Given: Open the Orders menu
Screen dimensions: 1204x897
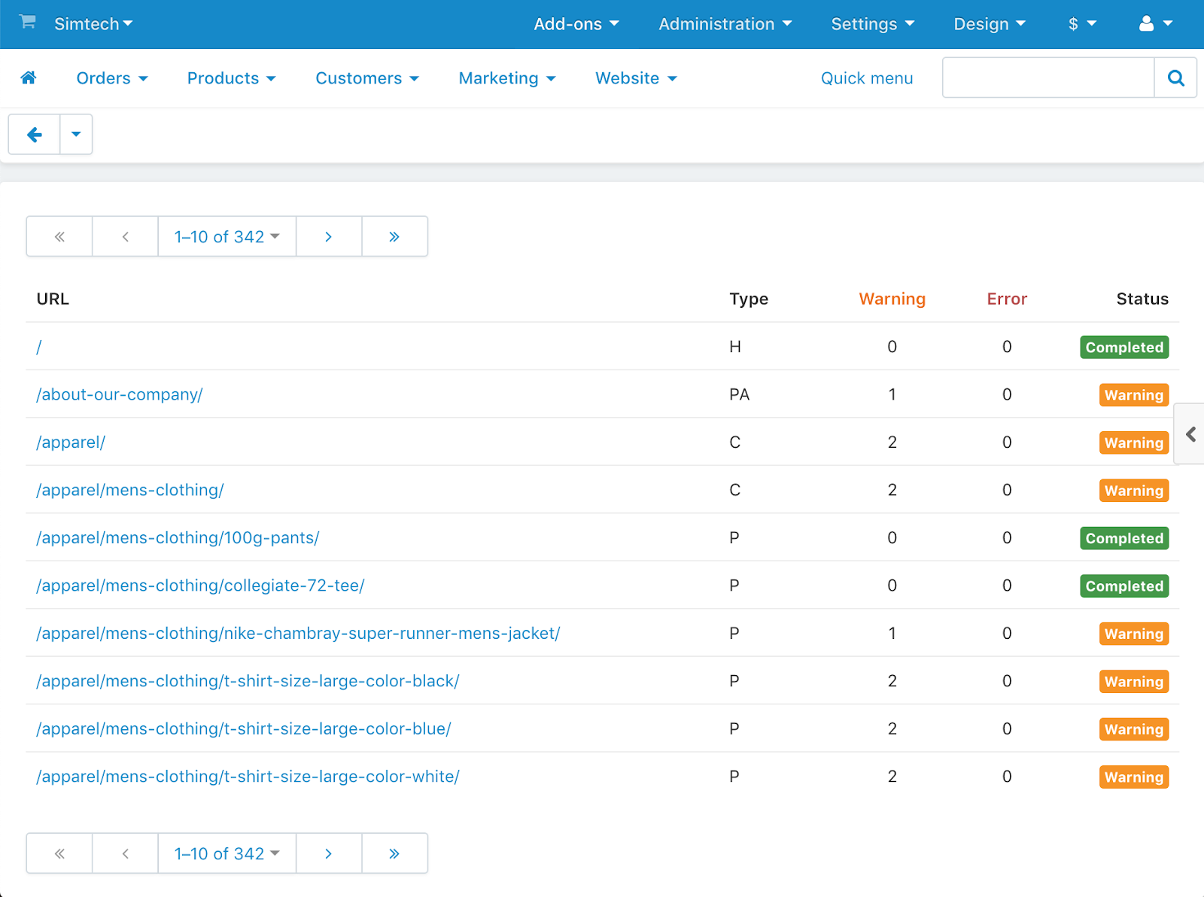Looking at the screenshot, I should point(112,78).
